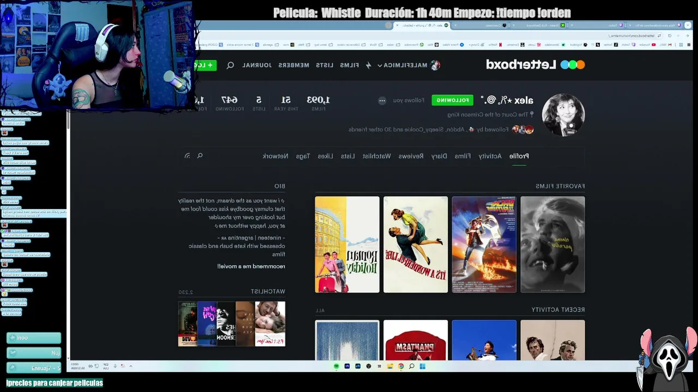Expand the system tray hidden icons chevron
This screenshot has height=392, width=698.
click(131, 366)
